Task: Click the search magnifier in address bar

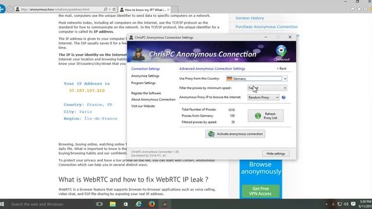Action: (x=105, y=9)
